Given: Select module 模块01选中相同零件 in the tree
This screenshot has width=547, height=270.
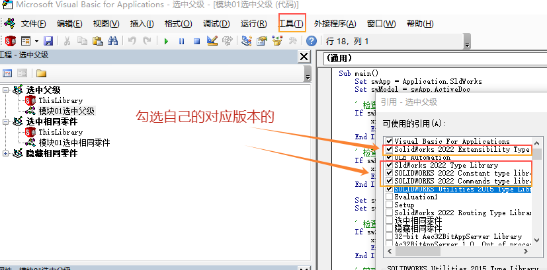Looking at the screenshot, I should (74, 143).
